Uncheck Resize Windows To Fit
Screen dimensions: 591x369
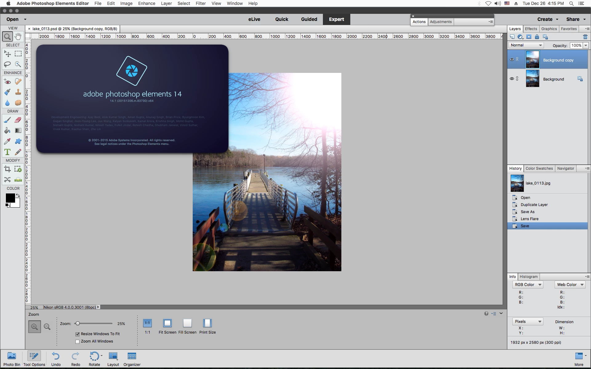coord(78,334)
